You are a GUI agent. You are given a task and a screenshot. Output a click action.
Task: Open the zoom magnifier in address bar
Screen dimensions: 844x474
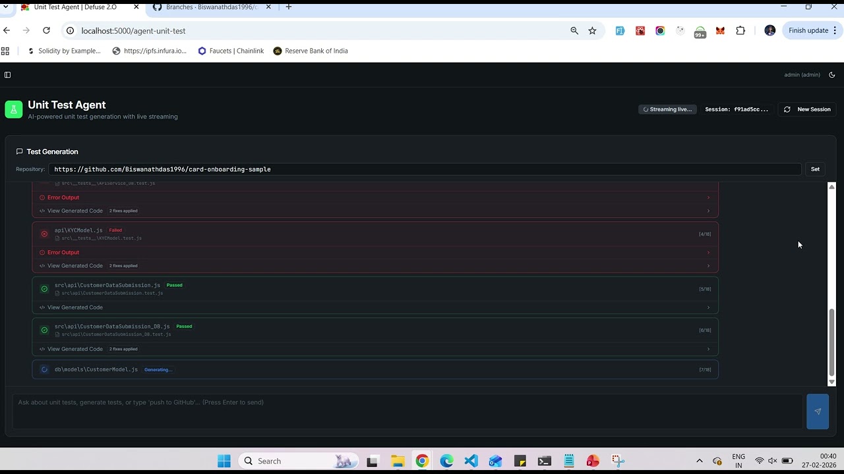[x=574, y=30]
